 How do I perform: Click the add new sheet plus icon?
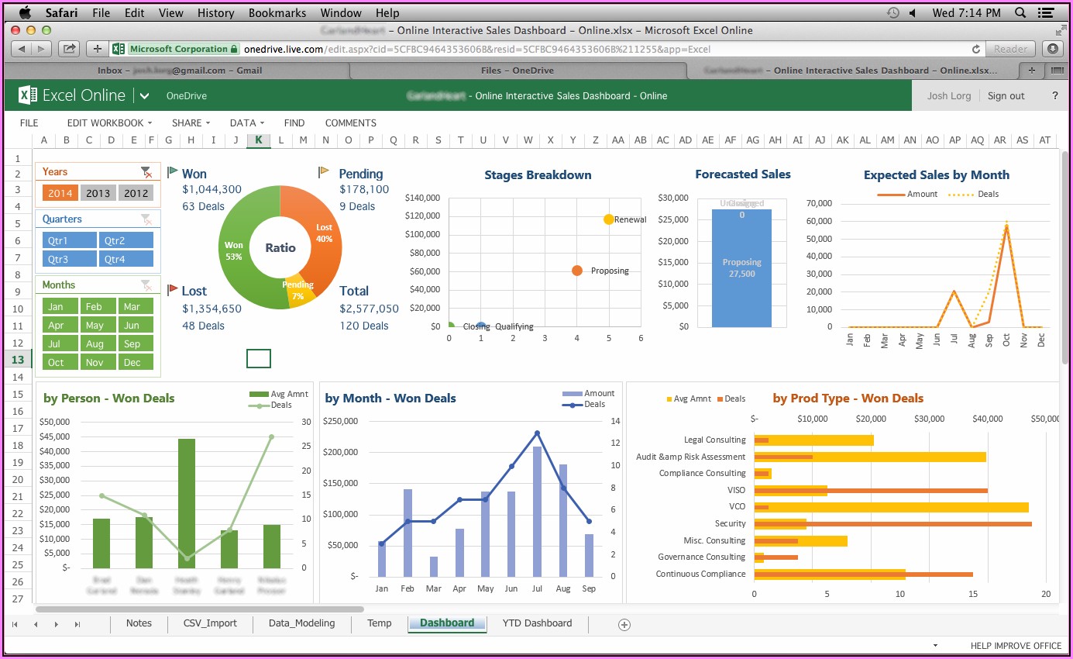click(624, 623)
